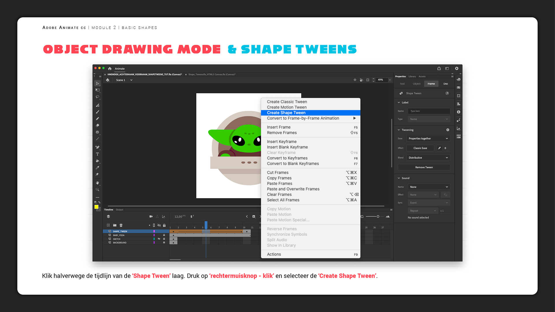The image size is (555, 312).
Task: Select the Hand tool
Action: coord(97,183)
